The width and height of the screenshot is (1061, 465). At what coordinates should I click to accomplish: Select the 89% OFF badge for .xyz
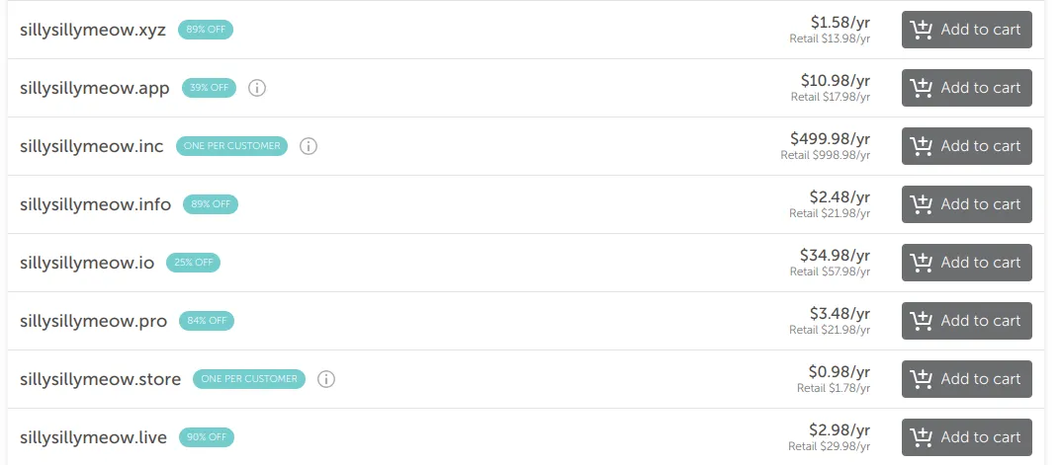pos(206,30)
